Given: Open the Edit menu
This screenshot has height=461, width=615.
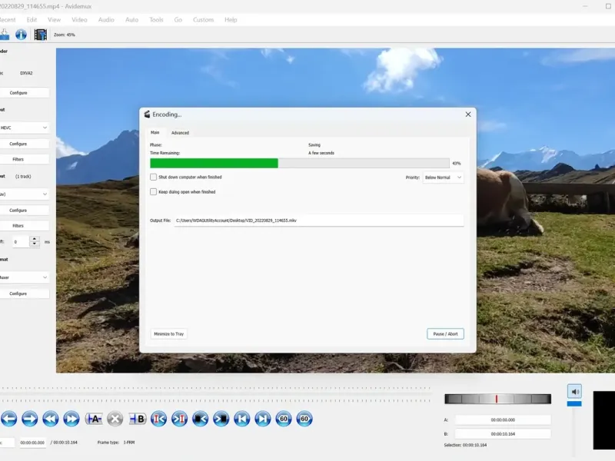Looking at the screenshot, I should (x=32, y=20).
